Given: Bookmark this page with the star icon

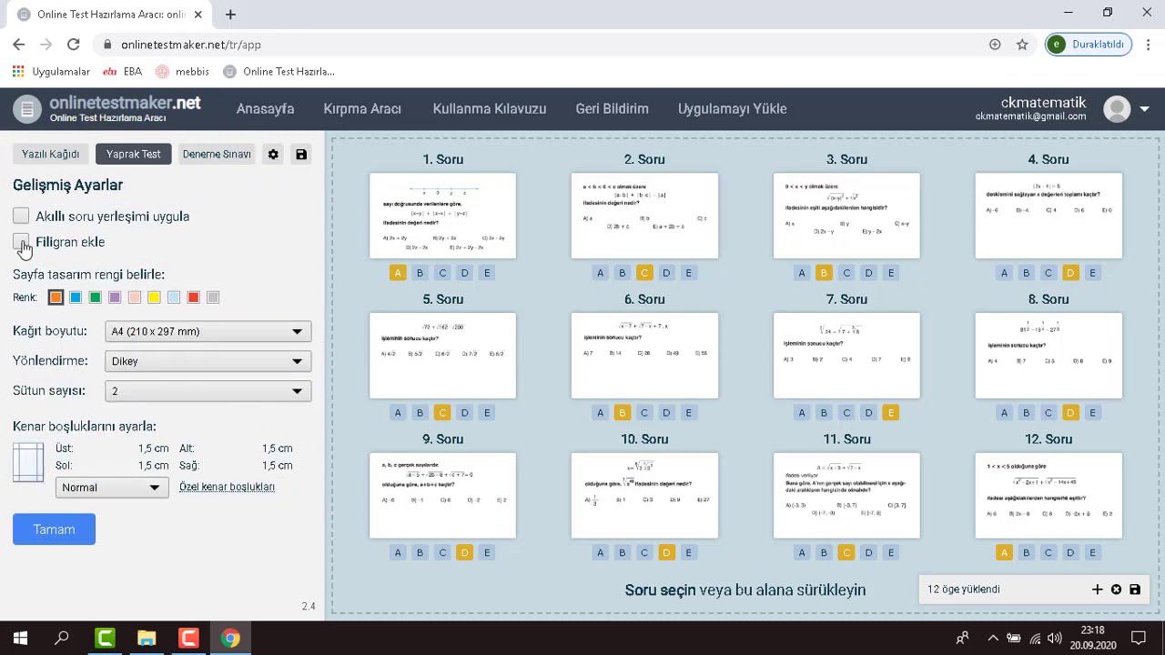Looking at the screenshot, I should (1022, 45).
